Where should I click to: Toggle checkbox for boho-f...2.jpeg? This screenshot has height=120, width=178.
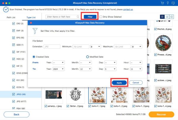pyautogui.click(x=112, y=106)
